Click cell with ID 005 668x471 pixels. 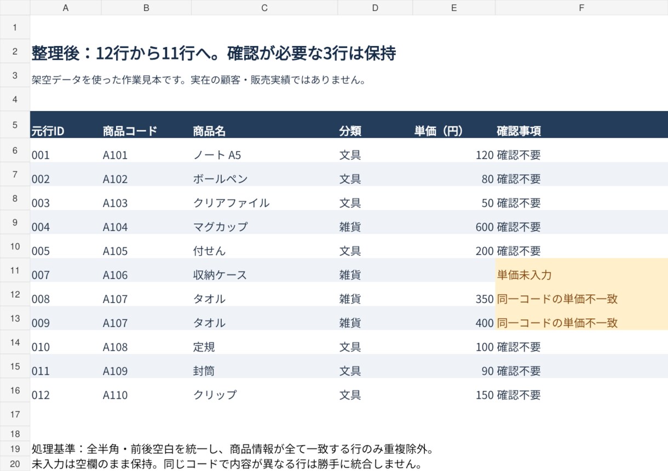(x=66, y=247)
